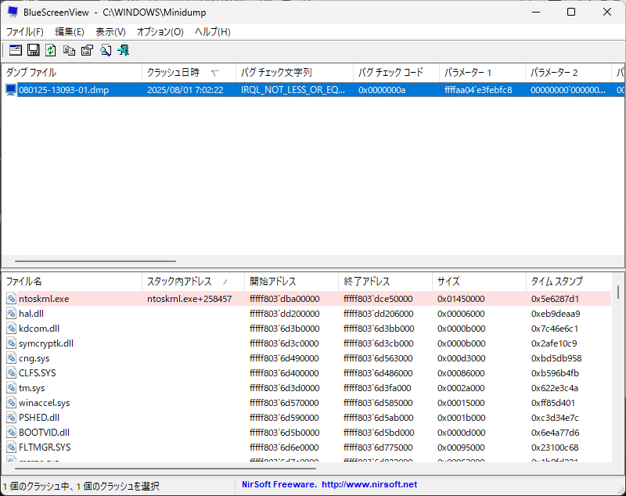This screenshot has width=626, height=496.
Task: Click the file icon next to FLTMGR.SYS
Action: click(11, 447)
